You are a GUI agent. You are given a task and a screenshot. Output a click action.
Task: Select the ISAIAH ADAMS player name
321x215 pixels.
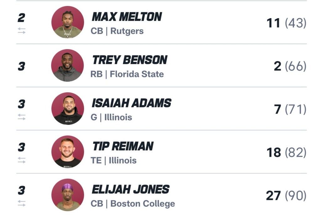tap(132, 103)
